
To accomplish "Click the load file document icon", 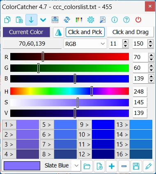I will click(99, 166).
